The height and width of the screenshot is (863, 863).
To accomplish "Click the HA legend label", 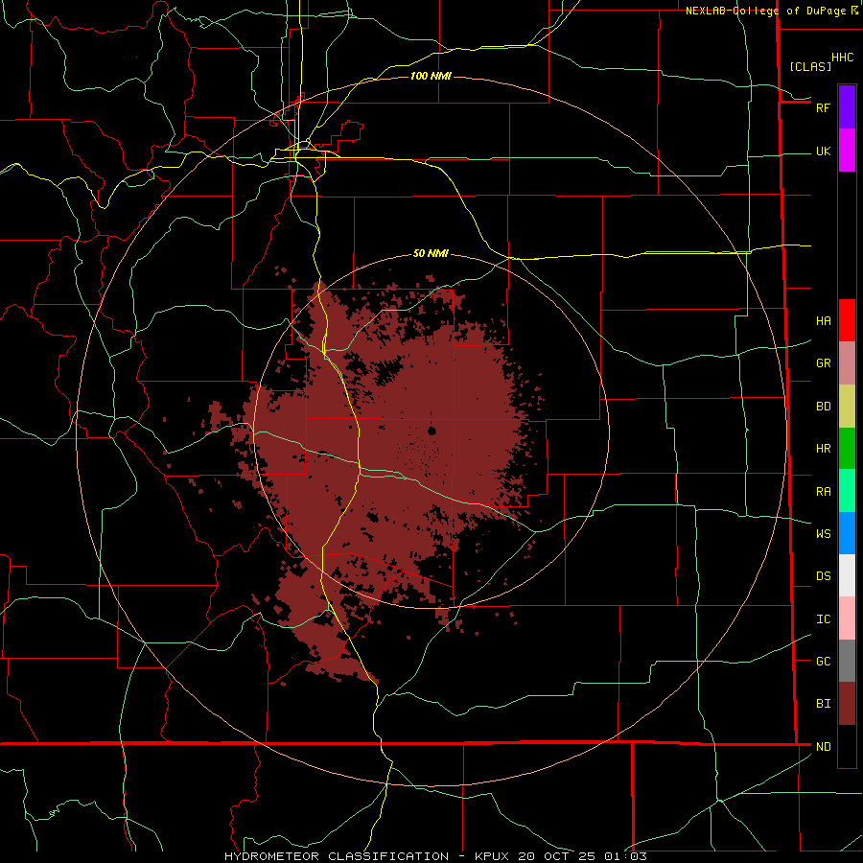I will (x=823, y=321).
